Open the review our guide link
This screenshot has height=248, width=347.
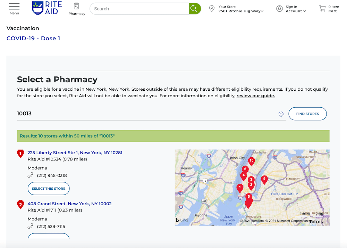(x=256, y=96)
